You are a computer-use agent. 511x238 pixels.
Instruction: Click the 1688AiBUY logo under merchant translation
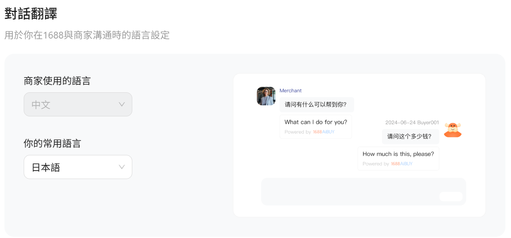click(x=324, y=132)
